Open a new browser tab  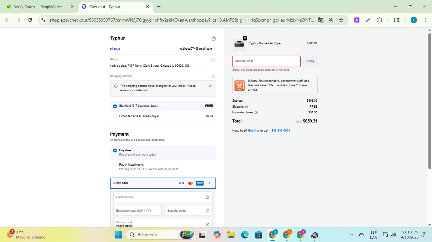pyautogui.click(x=159, y=7)
